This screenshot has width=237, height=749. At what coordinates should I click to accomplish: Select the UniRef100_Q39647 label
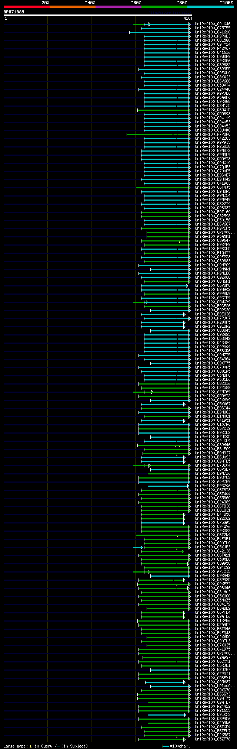(213, 240)
